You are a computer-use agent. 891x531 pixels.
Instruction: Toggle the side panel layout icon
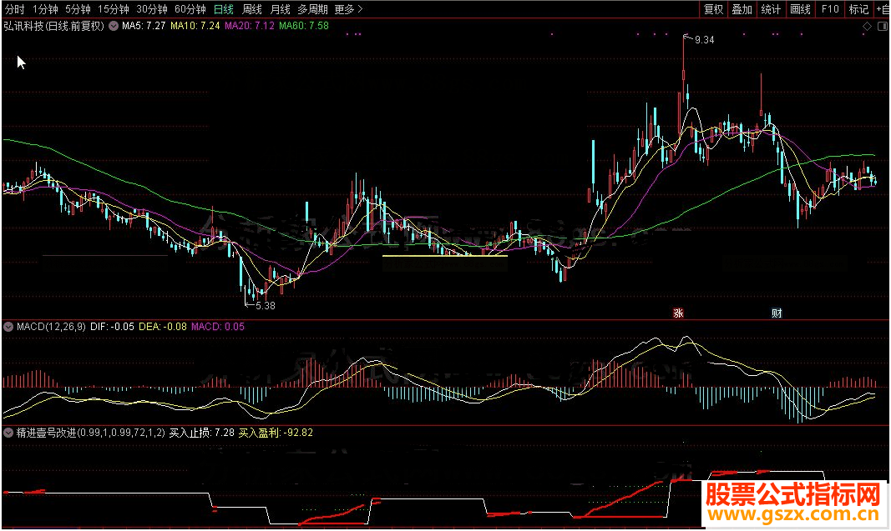point(883,26)
